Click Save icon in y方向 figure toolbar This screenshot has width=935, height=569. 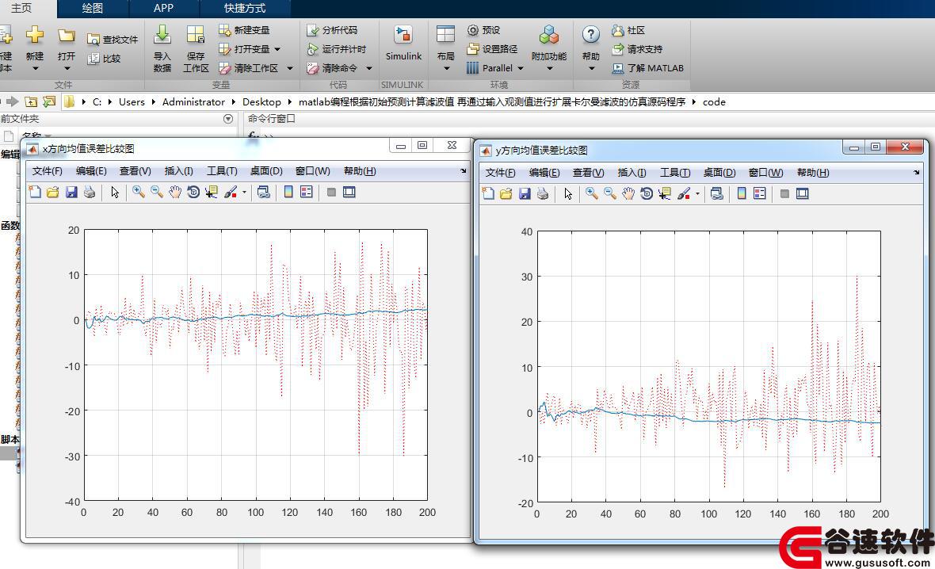click(525, 193)
